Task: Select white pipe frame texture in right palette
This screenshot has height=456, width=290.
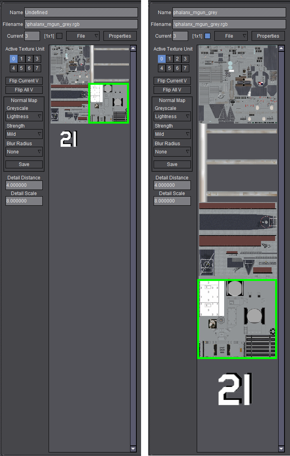Action: coord(238,162)
